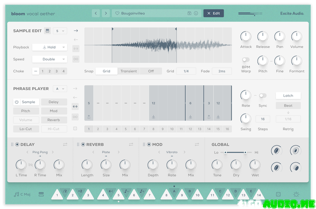
Task: Open the preset info icon
Action: point(196,13)
